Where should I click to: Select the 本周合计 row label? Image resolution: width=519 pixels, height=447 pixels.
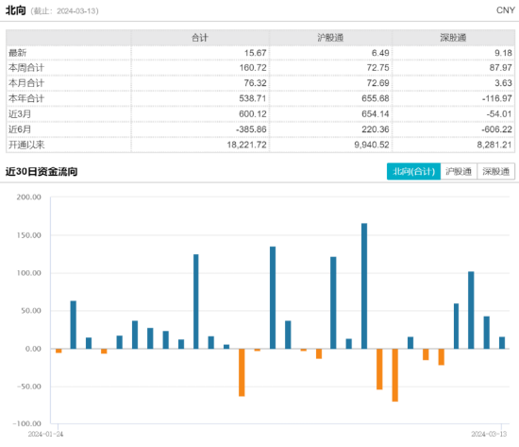click(26, 68)
